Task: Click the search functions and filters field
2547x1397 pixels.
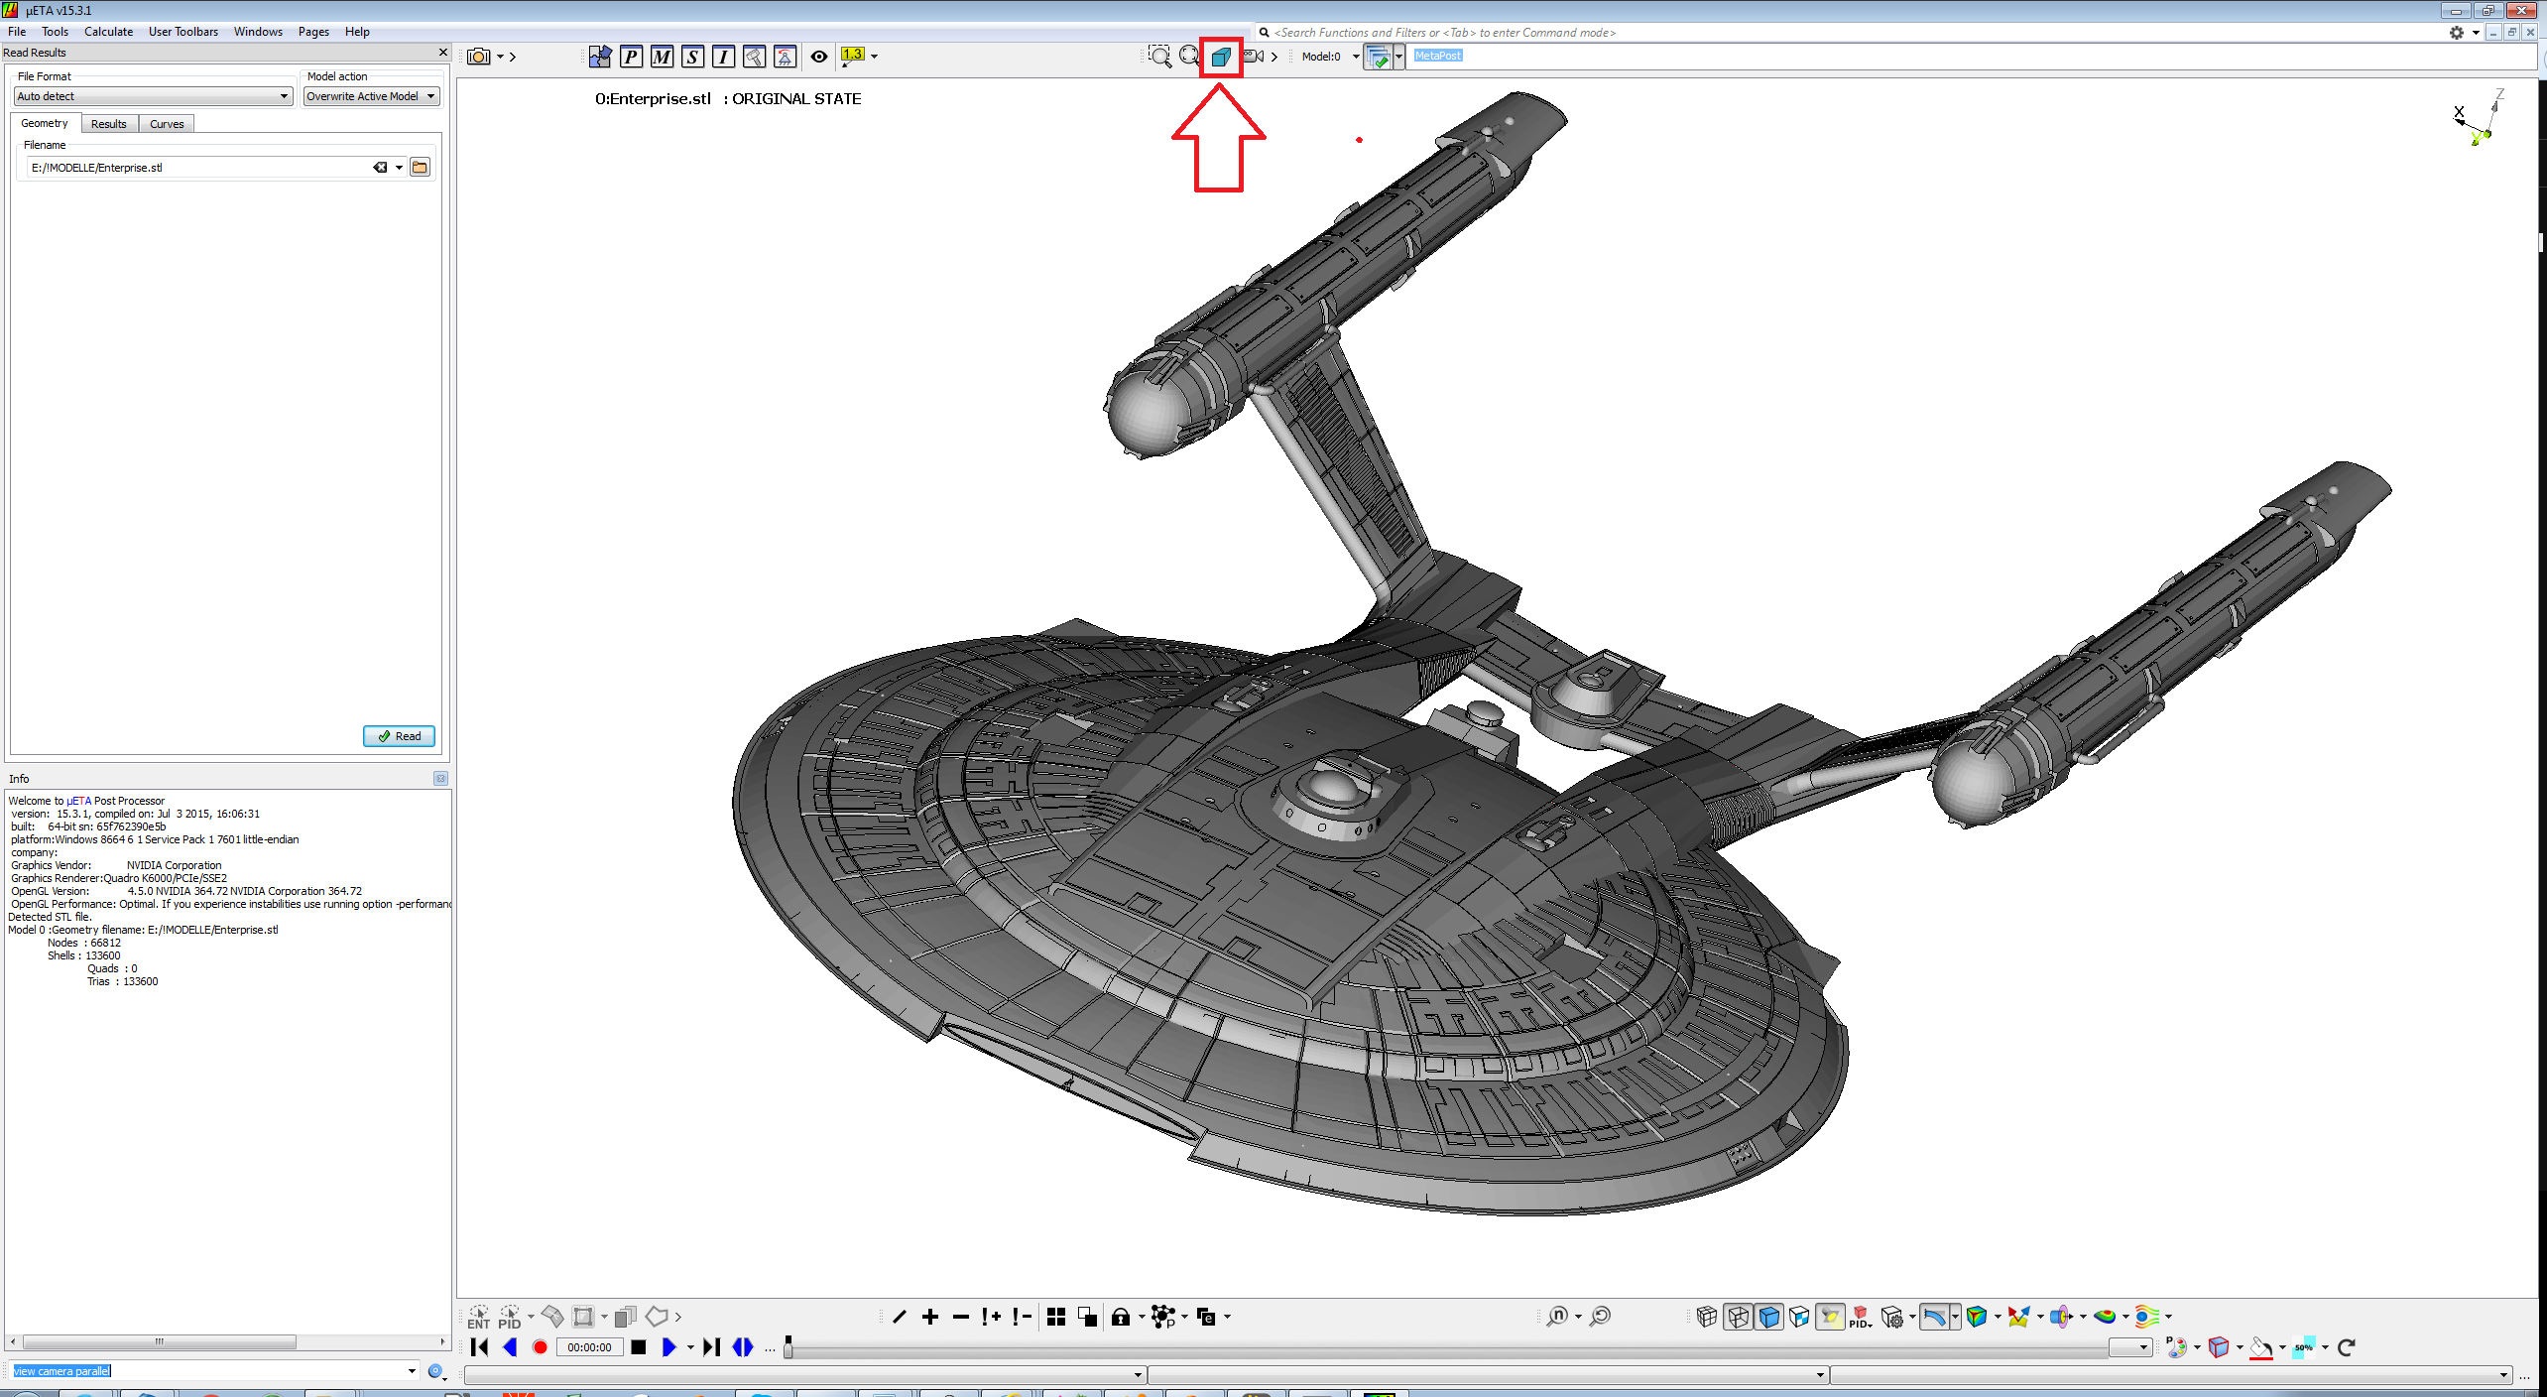Action: pos(1845,33)
